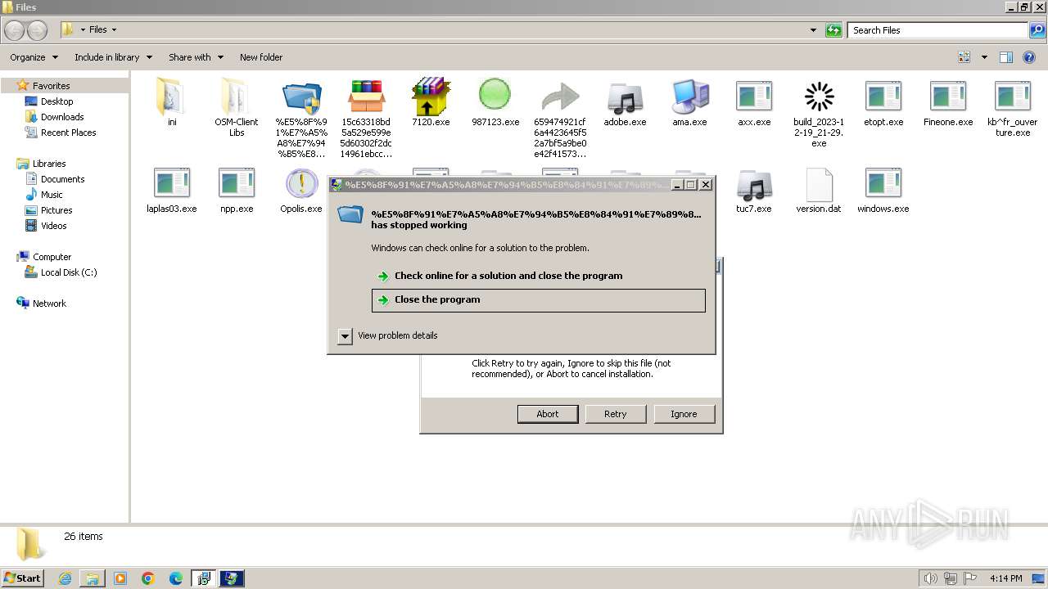Click the Refresh button in the address bar

[833, 30]
